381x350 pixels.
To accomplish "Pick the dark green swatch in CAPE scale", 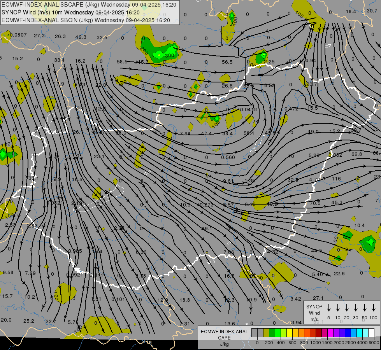I will [x=272, y=333].
